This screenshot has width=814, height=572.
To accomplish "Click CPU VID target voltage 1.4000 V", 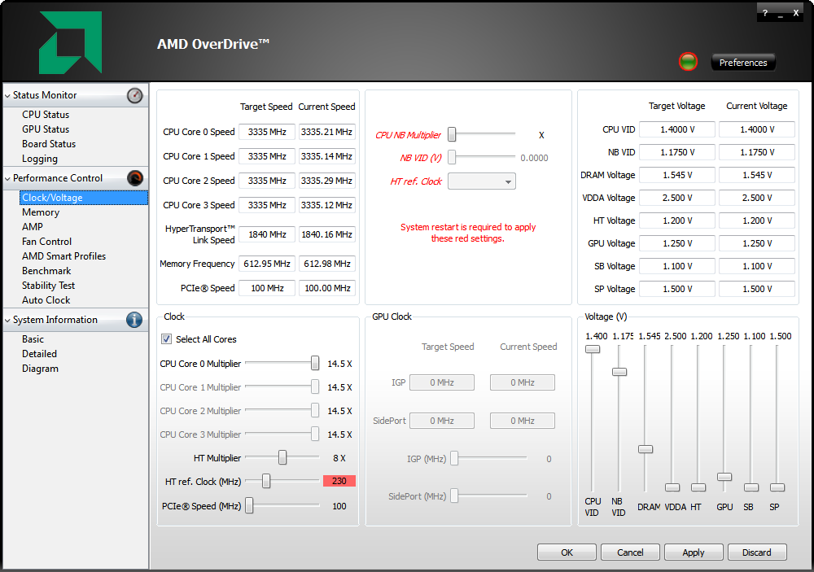I will tap(677, 129).
